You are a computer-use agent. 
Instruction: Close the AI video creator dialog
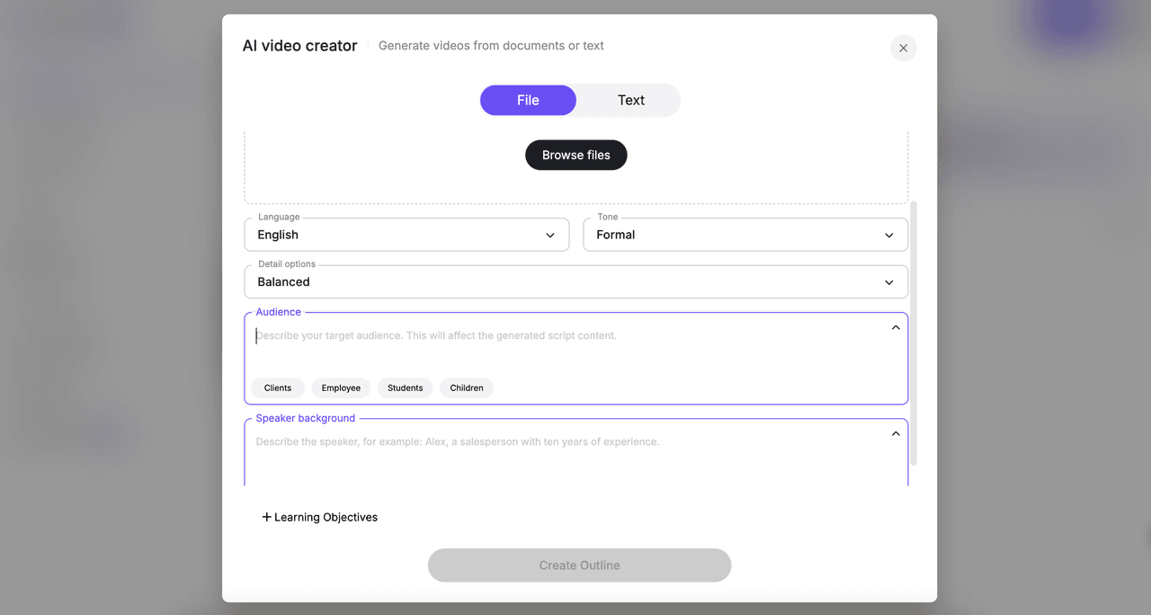tap(903, 48)
